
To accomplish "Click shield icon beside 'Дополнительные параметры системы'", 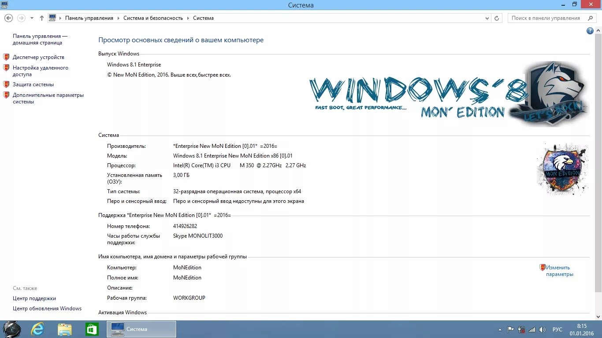I will pos(6,95).
